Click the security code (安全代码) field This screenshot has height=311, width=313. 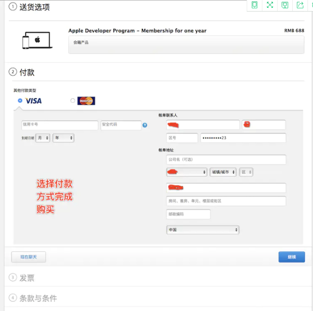[121, 125]
